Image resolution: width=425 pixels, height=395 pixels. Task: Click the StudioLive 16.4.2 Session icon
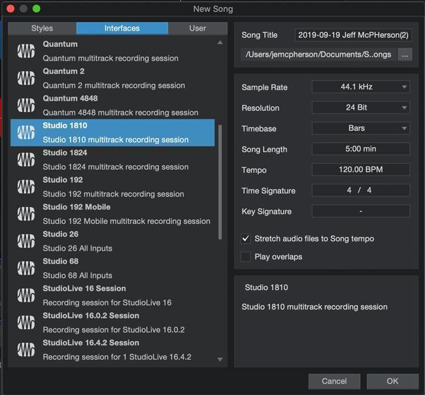point(26,349)
